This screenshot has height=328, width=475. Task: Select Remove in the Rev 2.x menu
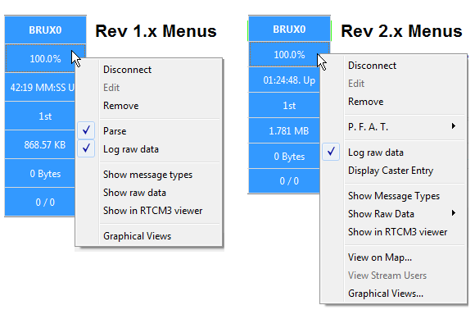coord(365,102)
